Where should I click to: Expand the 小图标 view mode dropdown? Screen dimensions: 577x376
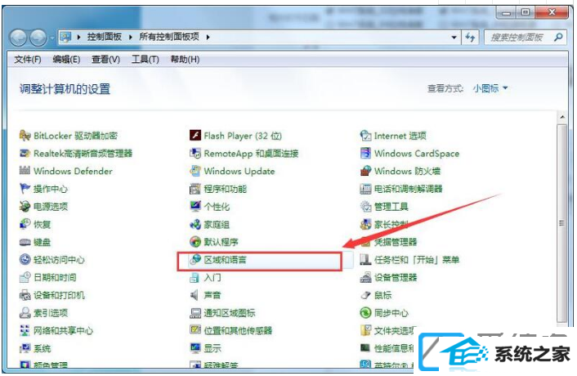[490, 88]
